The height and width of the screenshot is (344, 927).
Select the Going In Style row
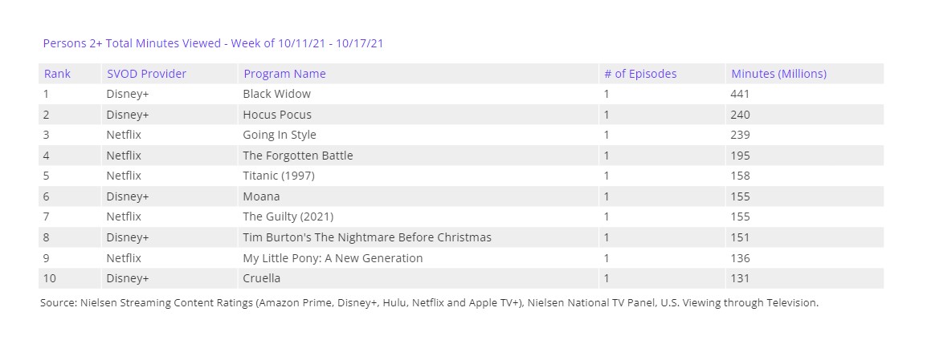point(280,135)
